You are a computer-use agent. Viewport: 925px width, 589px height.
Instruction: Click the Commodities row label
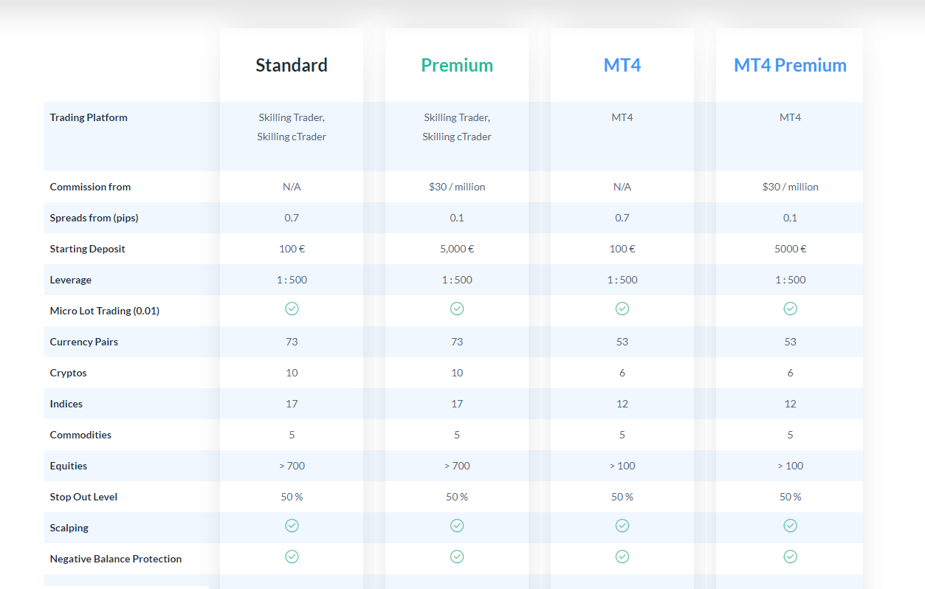pos(80,435)
